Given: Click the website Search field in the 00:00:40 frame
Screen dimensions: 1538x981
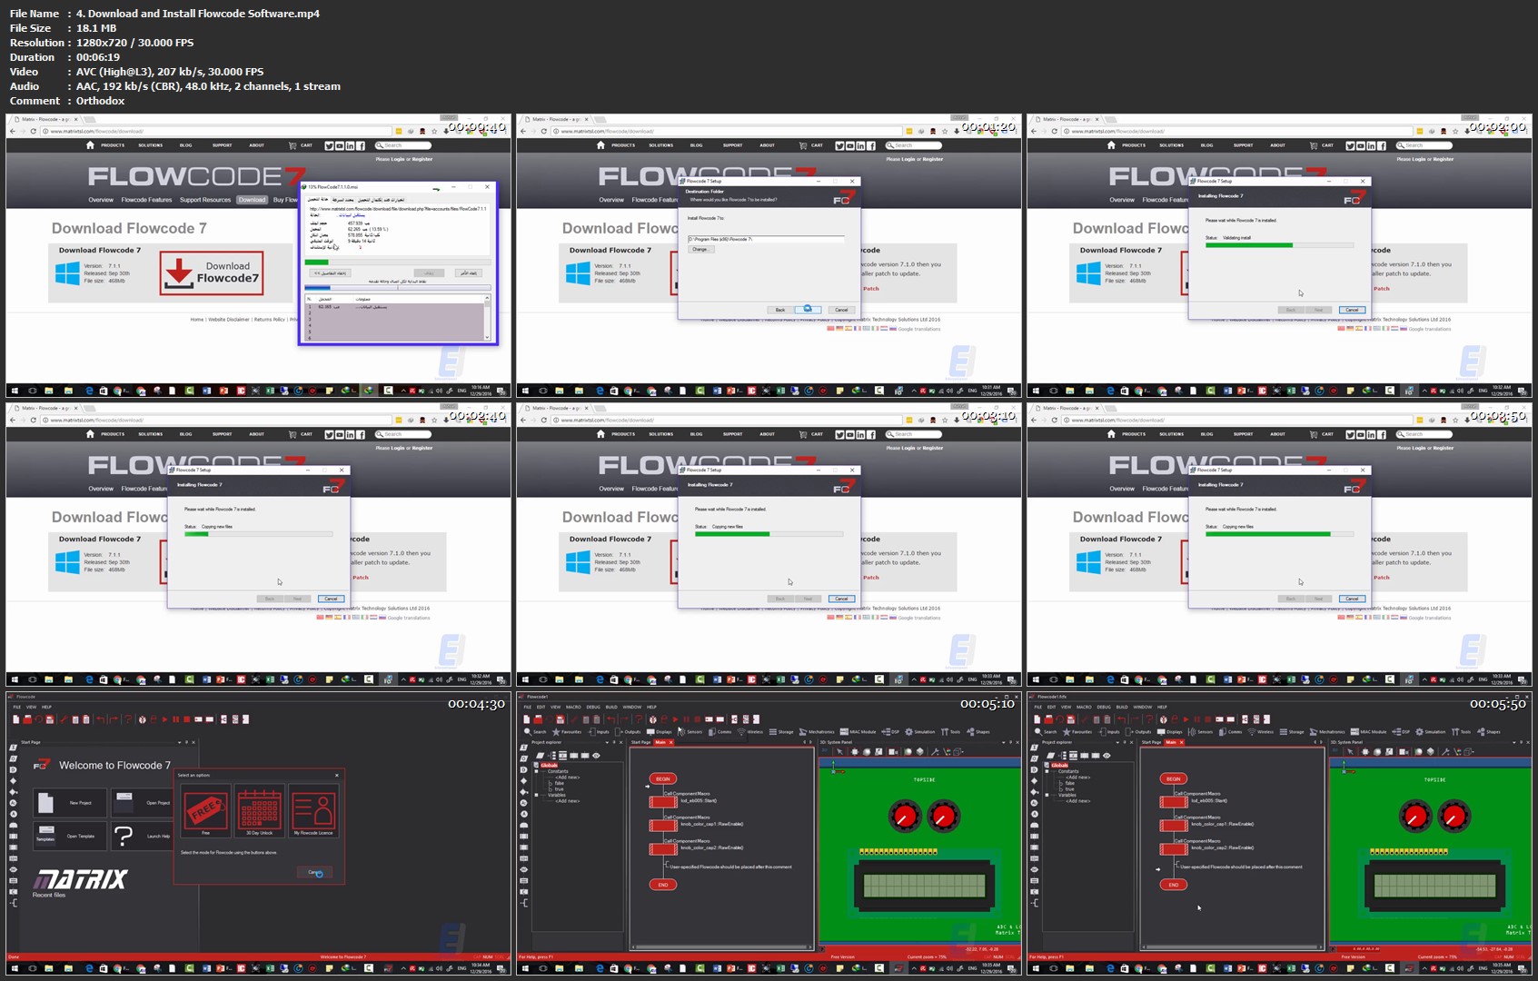Looking at the screenshot, I should [x=403, y=145].
